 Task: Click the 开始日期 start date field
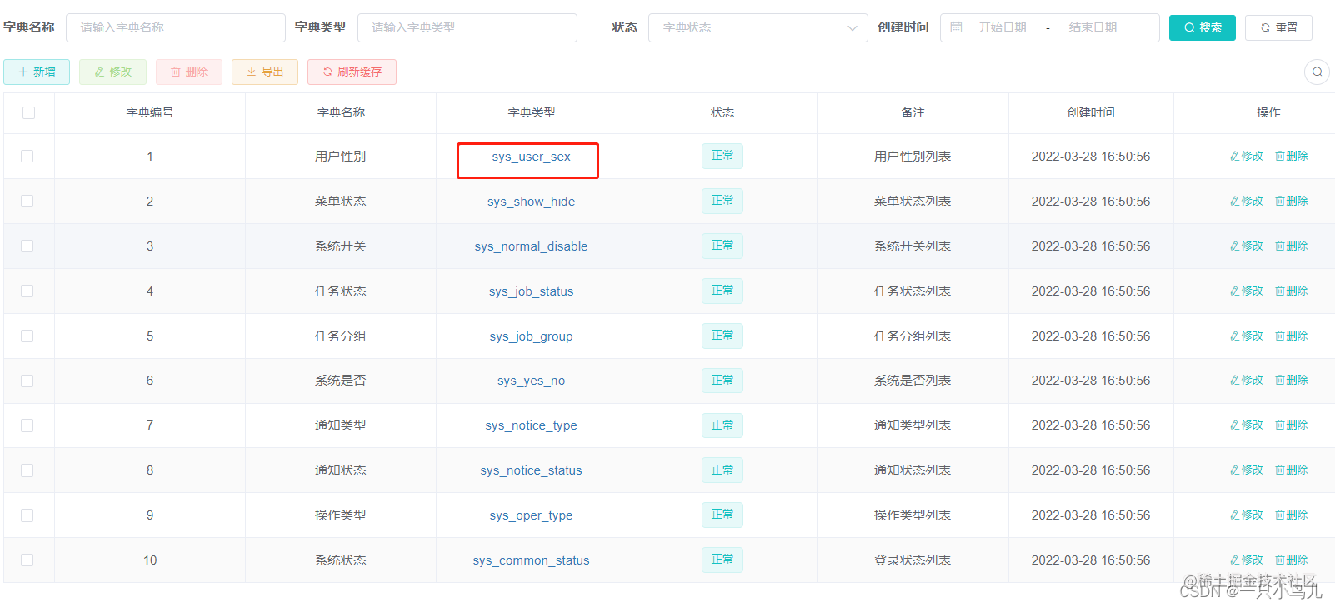click(x=1002, y=27)
